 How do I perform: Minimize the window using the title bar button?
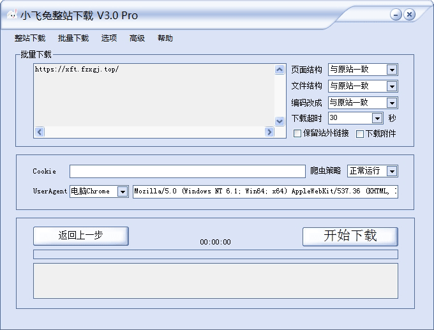pyautogui.click(x=396, y=15)
